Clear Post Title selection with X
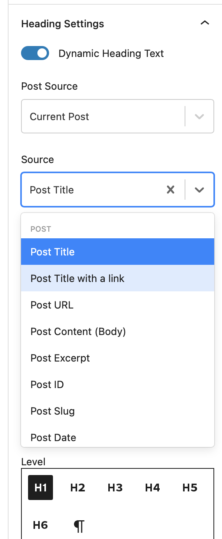 click(x=171, y=190)
